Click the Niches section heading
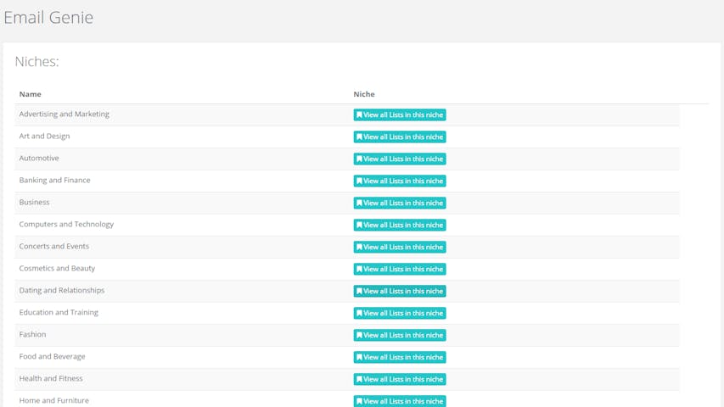The image size is (724, 407). point(36,62)
